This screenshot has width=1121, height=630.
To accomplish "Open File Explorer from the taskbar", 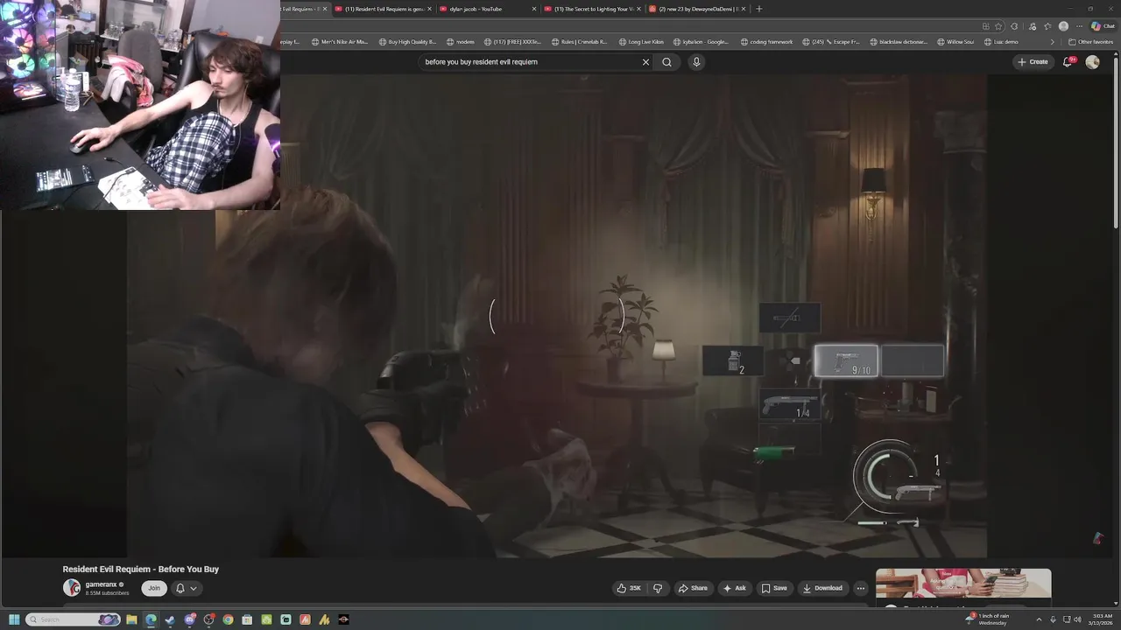I will [x=131, y=619].
